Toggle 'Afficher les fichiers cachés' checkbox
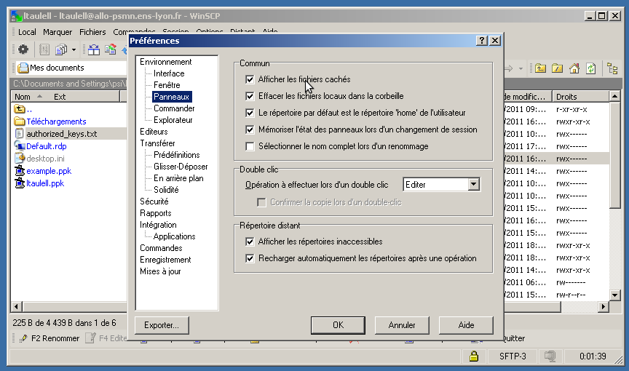Image resolution: width=629 pixels, height=371 pixels. 250,79
